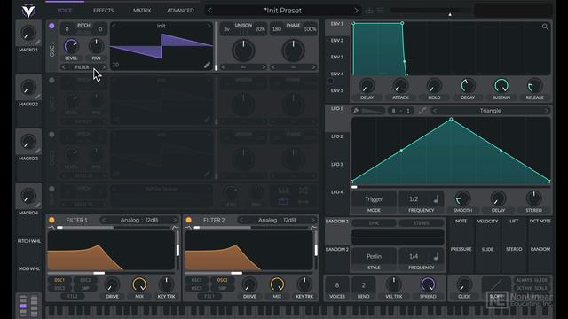568x319 pixels.
Task: Click the LFO Smooth knob
Action: point(462,198)
